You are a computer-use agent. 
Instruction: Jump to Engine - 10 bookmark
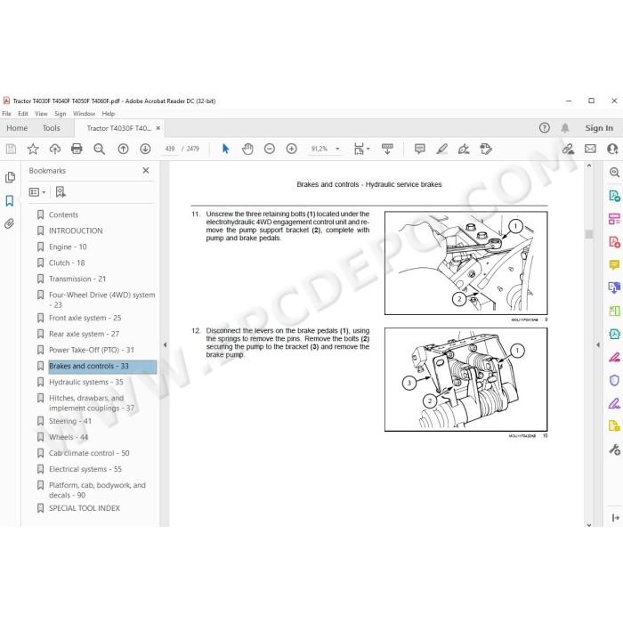pyautogui.click(x=68, y=247)
